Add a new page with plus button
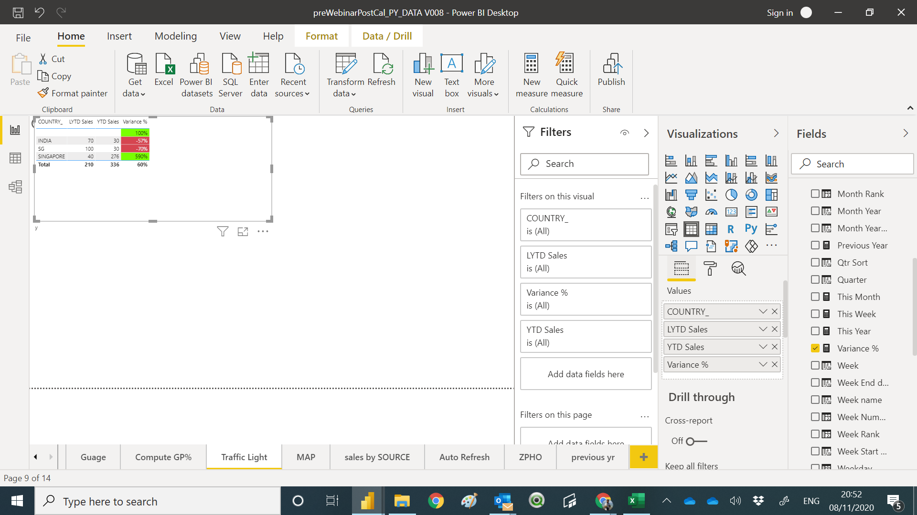The height and width of the screenshot is (515, 917). pyautogui.click(x=644, y=457)
